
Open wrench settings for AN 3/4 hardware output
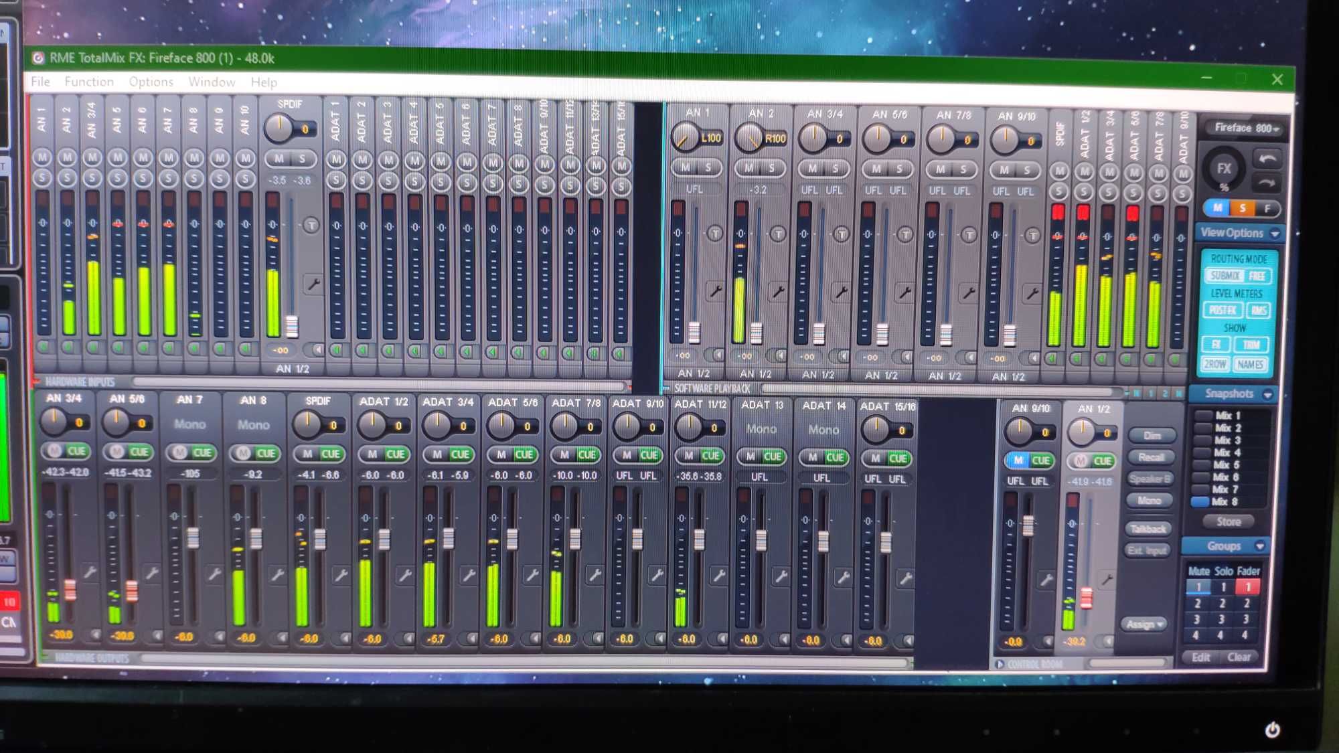(89, 572)
